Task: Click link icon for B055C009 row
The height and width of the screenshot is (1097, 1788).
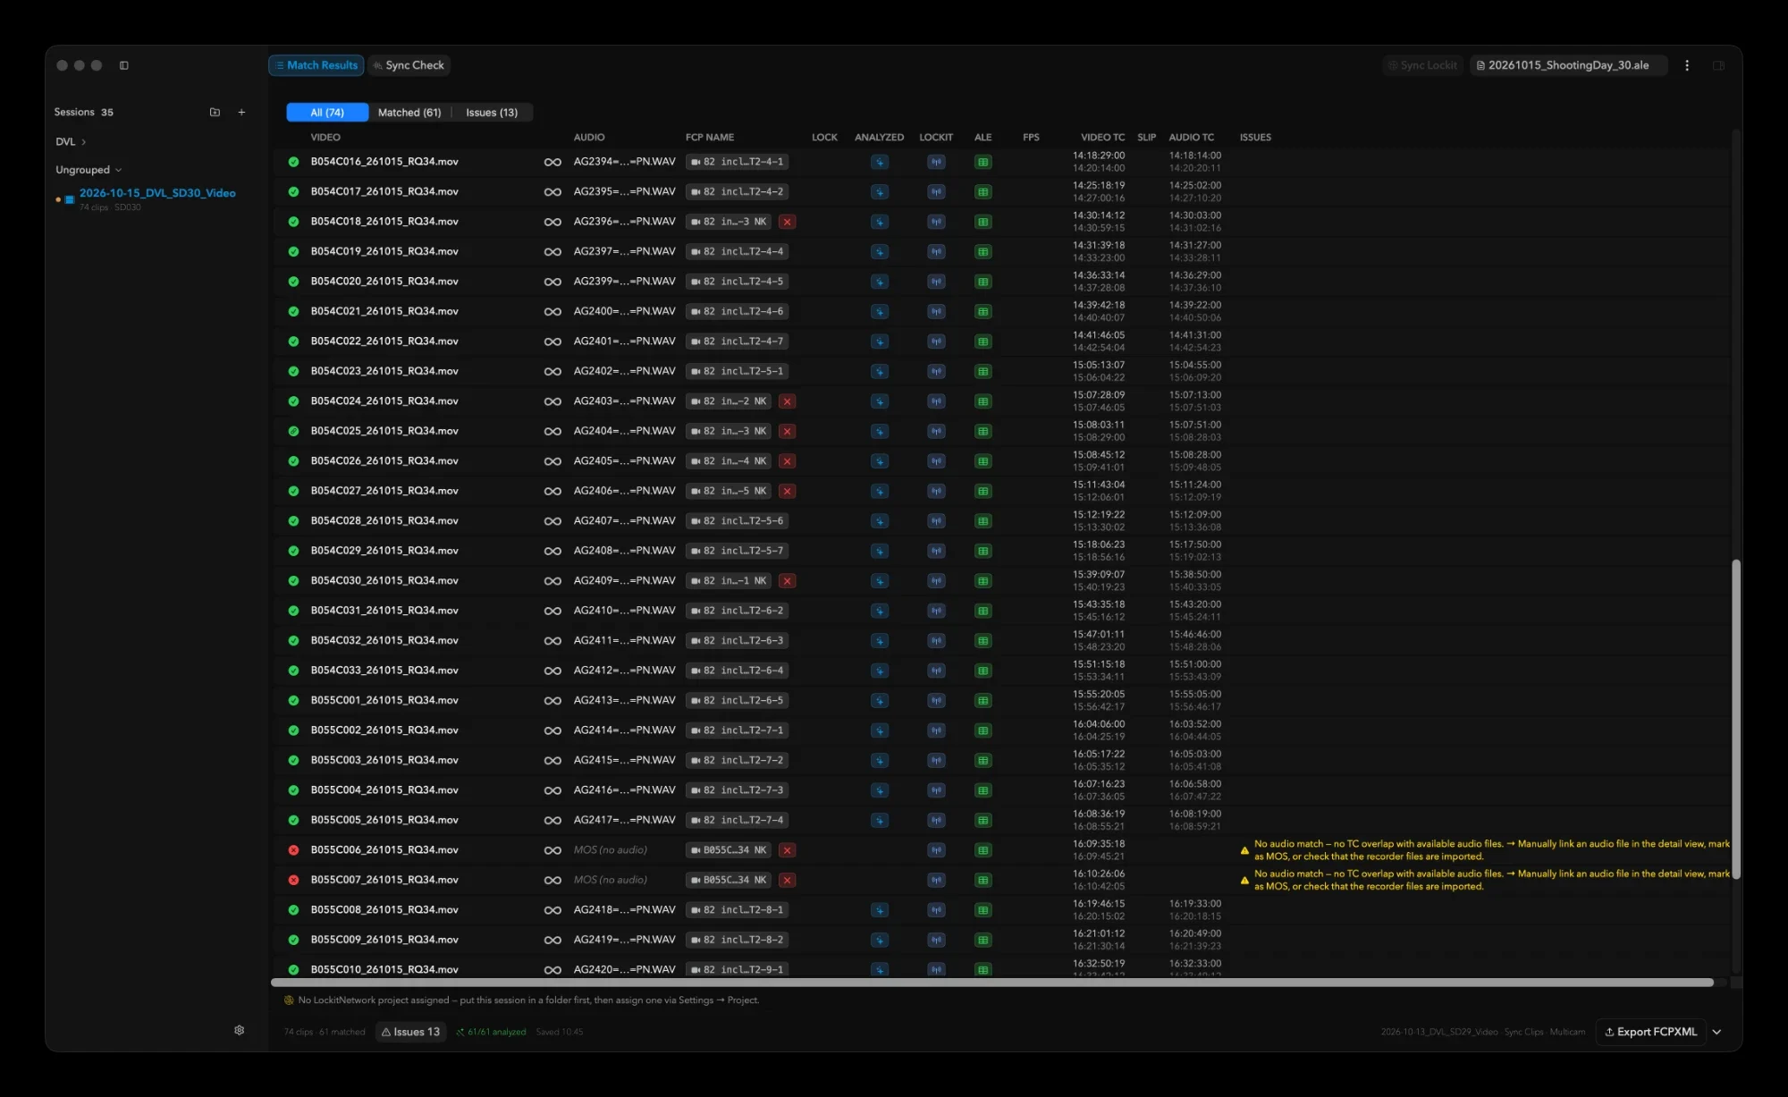Action: click(552, 940)
